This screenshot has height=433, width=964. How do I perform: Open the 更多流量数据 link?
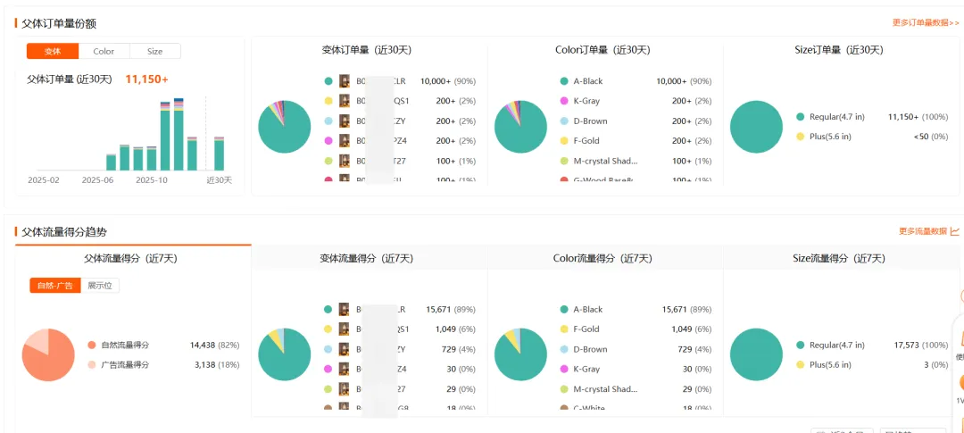(x=922, y=231)
